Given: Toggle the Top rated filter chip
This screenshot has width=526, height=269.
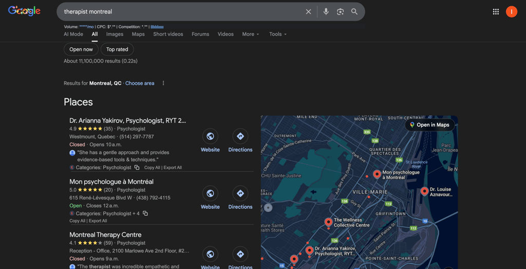Looking at the screenshot, I should pyautogui.click(x=117, y=49).
